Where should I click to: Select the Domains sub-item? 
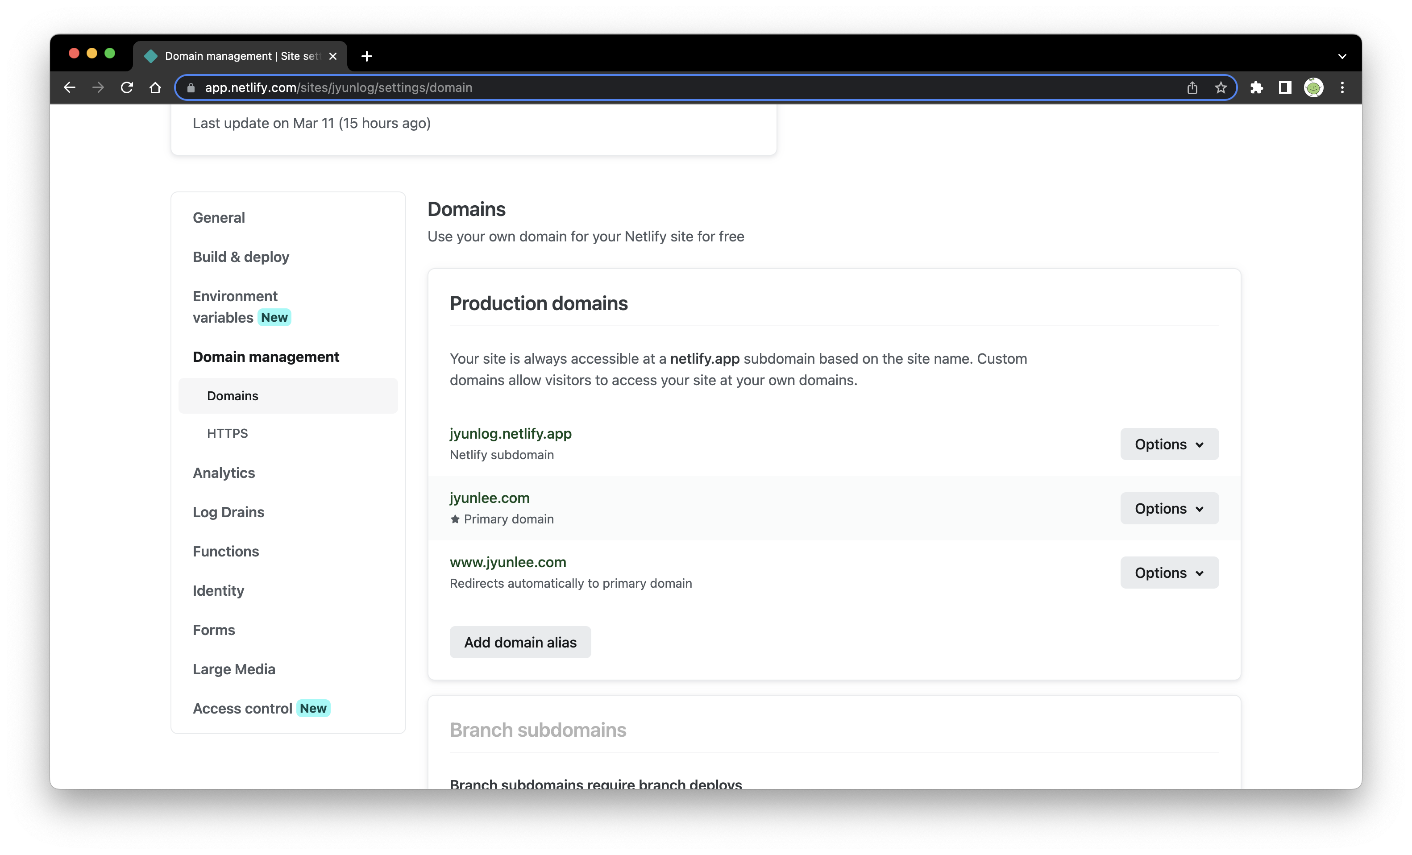click(288, 395)
